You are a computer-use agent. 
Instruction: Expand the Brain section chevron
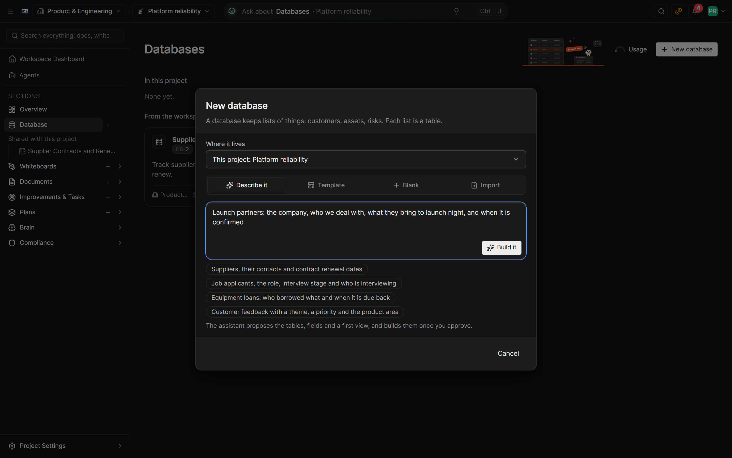(x=120, y=227)
